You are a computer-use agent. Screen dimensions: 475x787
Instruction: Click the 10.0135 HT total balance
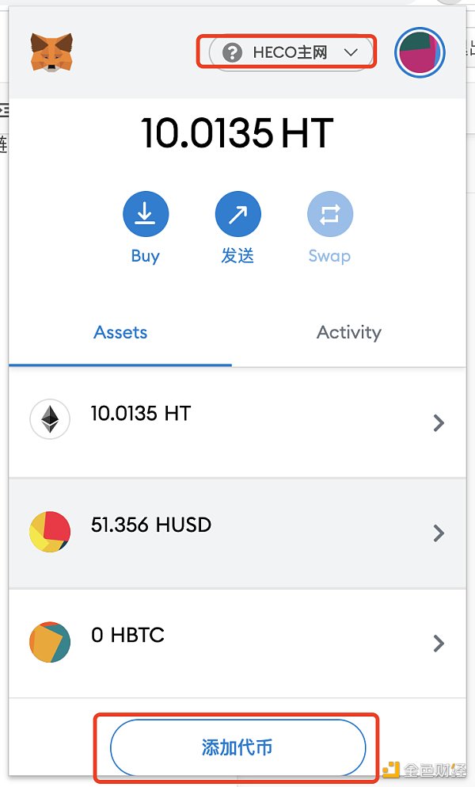[x=237, y=133]
